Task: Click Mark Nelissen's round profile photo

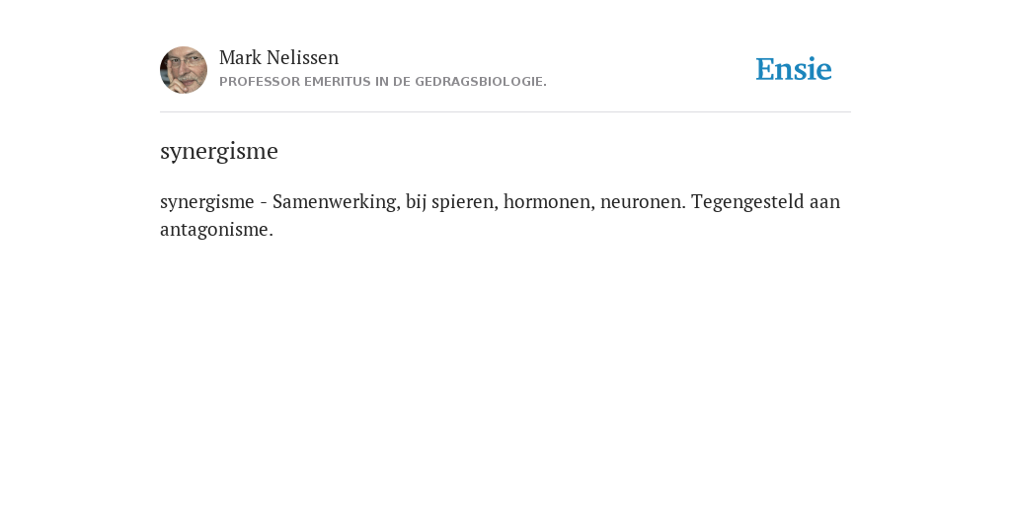Action: tap(184, 70)
